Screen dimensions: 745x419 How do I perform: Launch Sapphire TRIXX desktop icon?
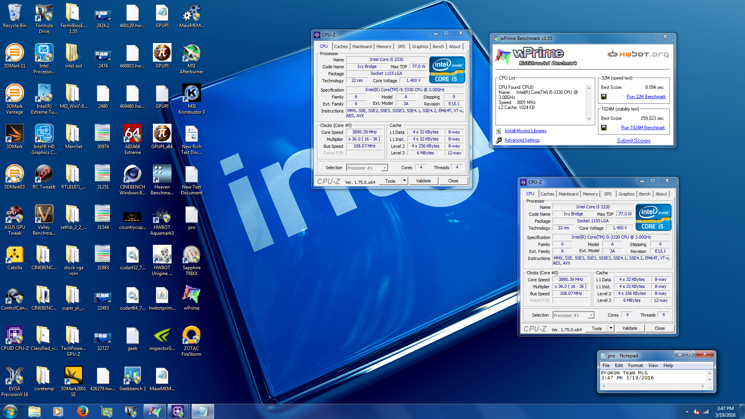[191, 261]
